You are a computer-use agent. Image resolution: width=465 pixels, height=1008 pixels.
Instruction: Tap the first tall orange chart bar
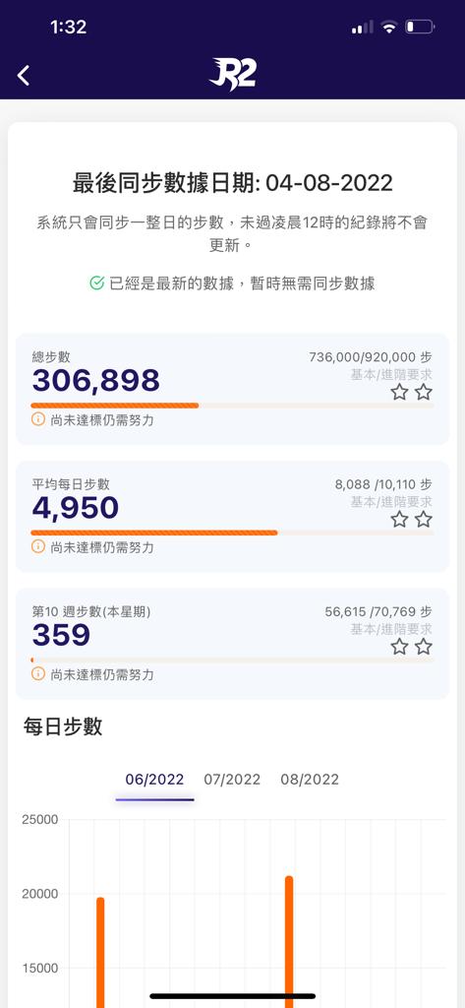100,952
